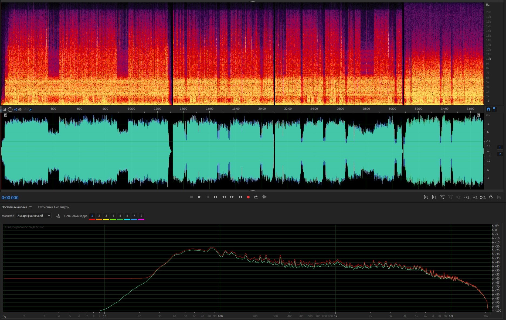Click the Zoom Out Full icon
This screenshot has height=320, width=506.
click(x=459, y=197)
